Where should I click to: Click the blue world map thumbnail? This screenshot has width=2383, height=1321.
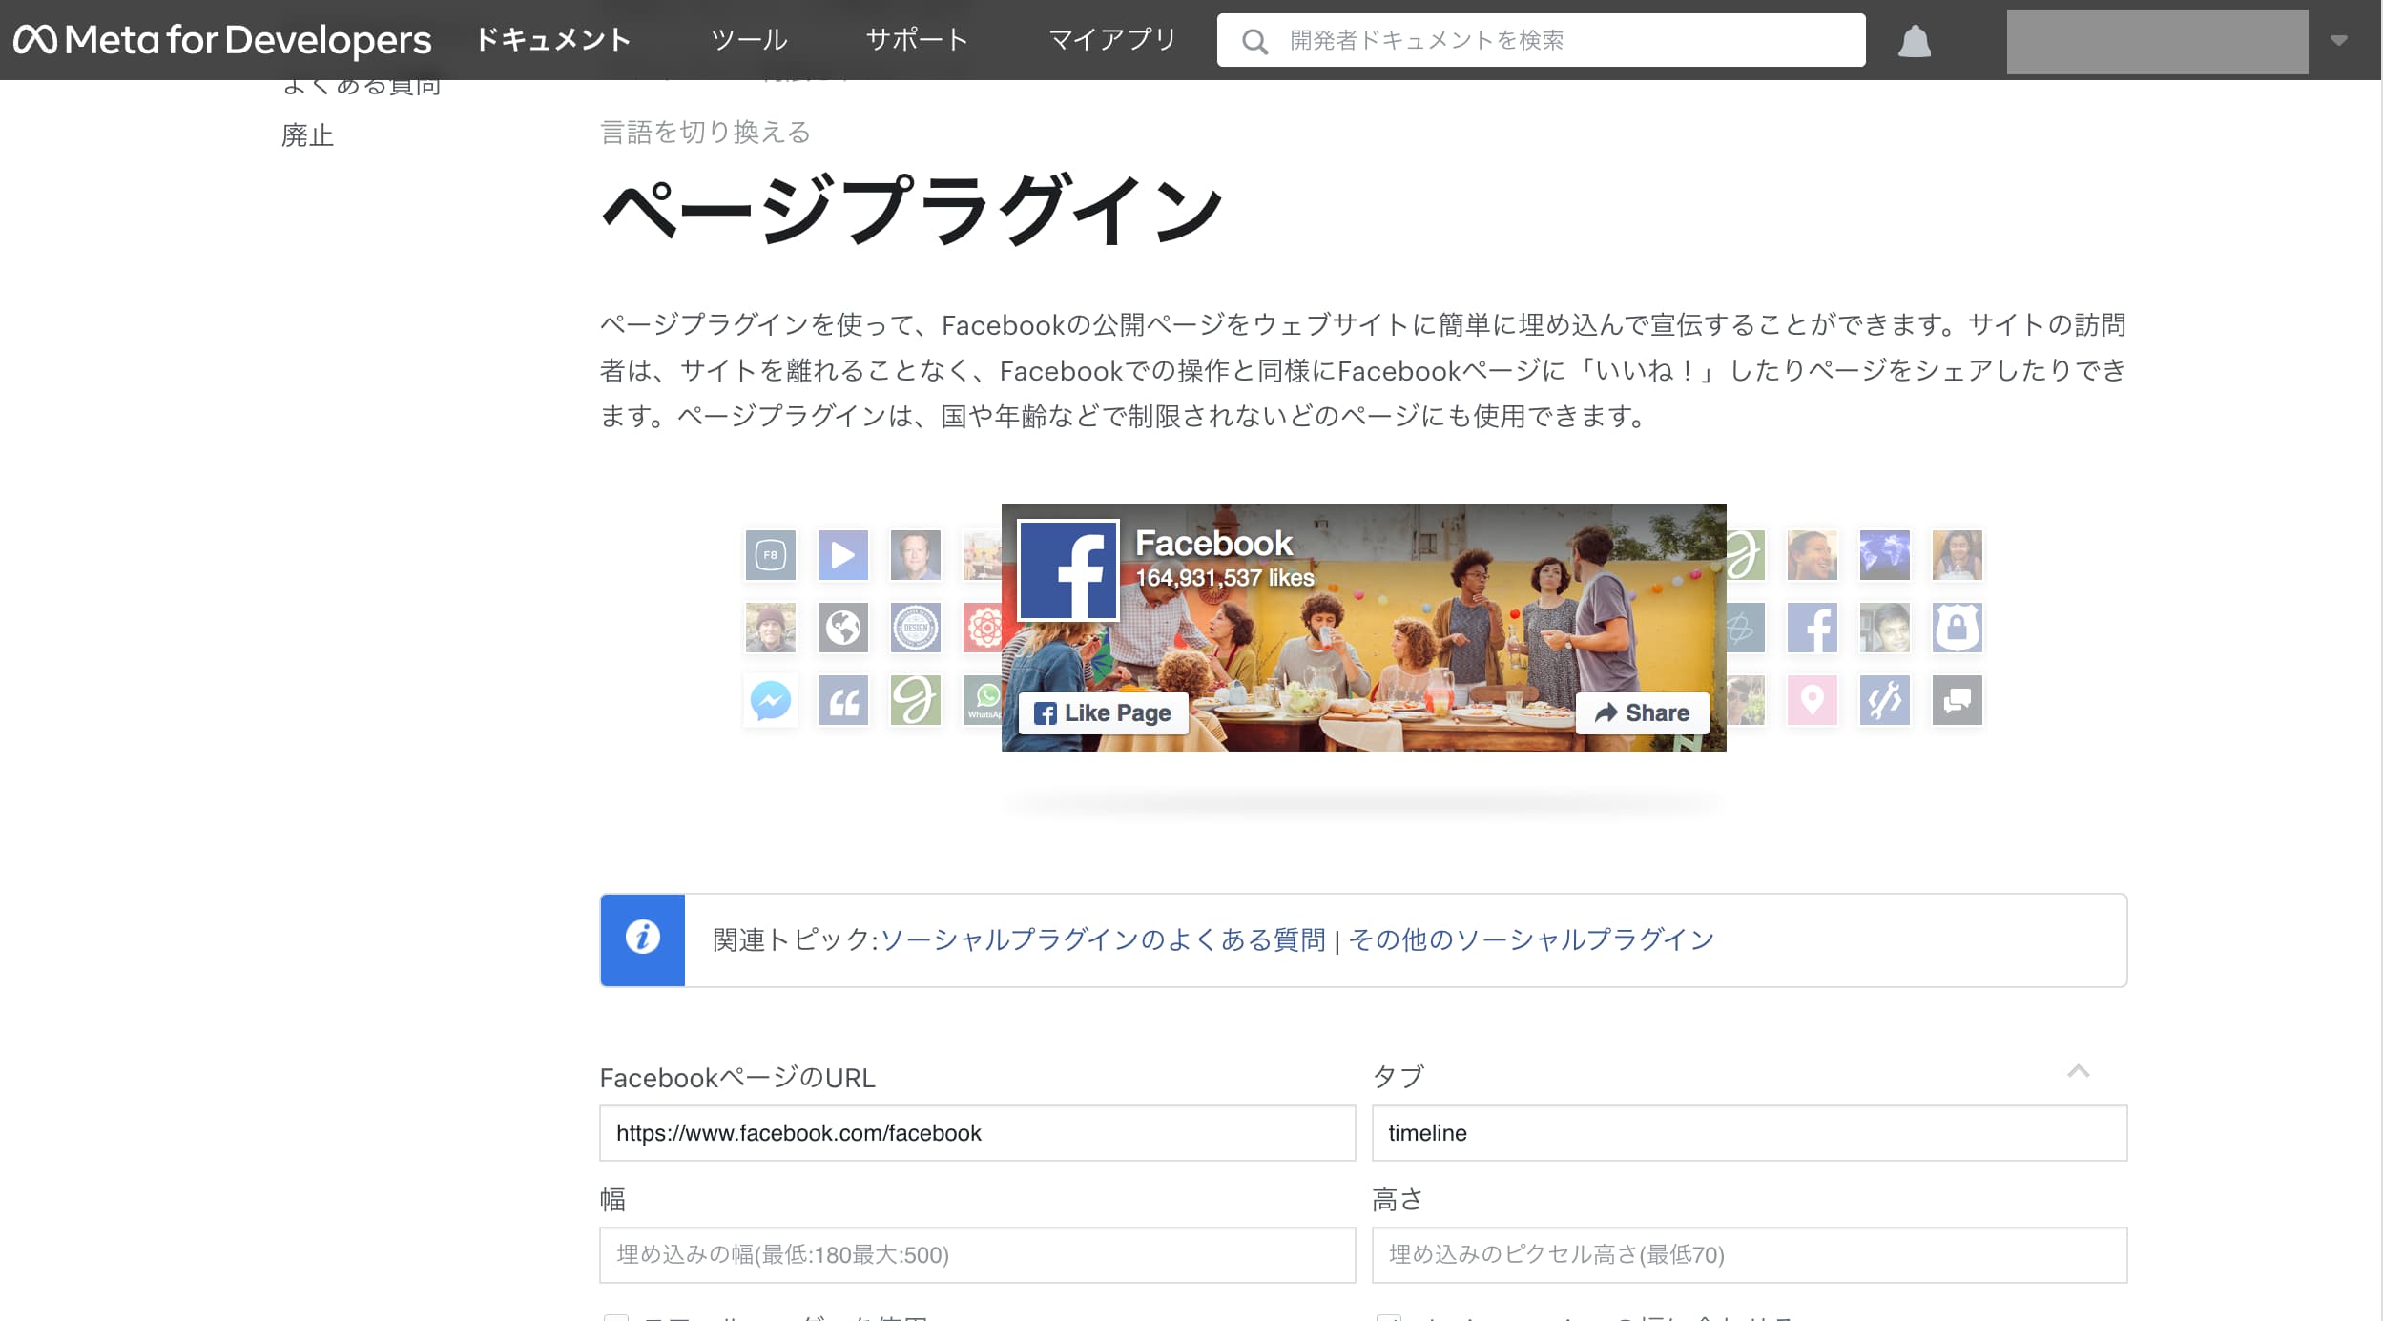[x=1884, y=555]
